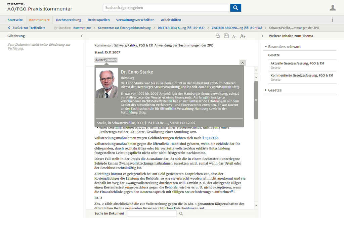The height and width of the screenshot is (225, 344).
Task: Open Kommentierte Gesetzesfassung, FGO § 151
Action: point(302,76)
